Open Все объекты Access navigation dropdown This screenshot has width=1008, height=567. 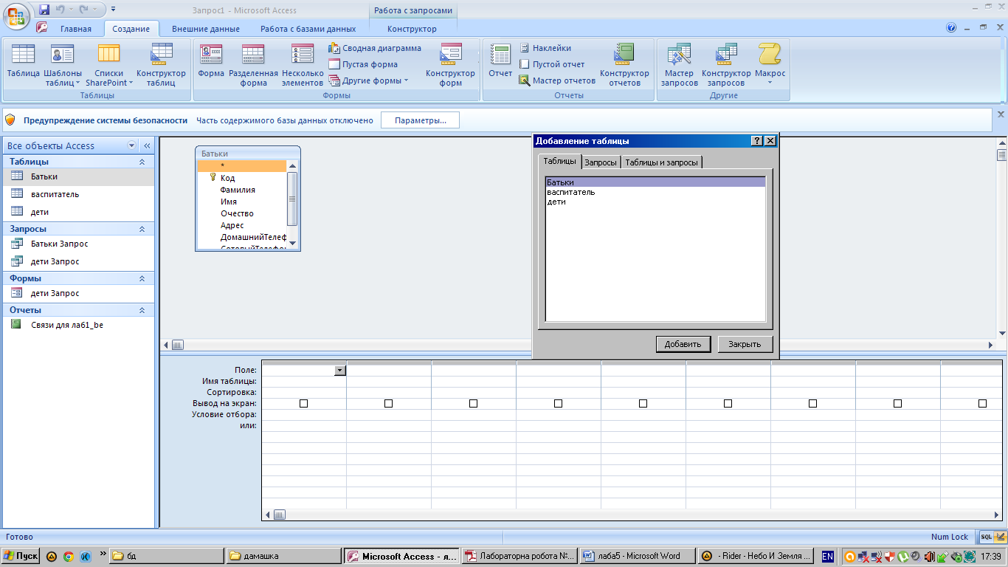tap(132, 145)
